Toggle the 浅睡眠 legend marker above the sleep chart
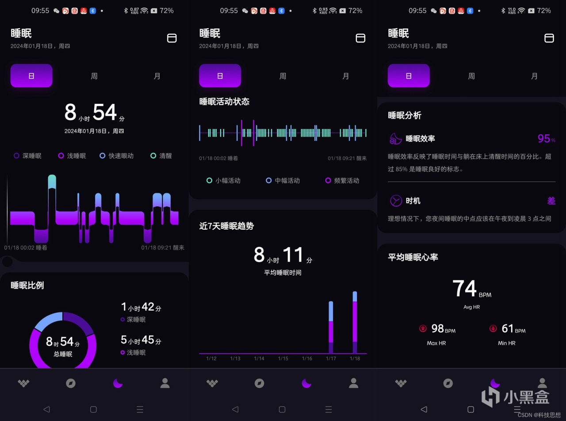 click(x=61, y=156)
